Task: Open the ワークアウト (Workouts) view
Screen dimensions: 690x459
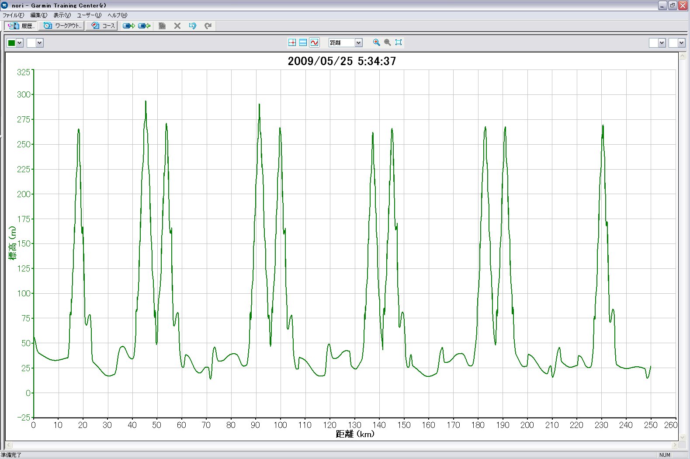Action: coord(62,26)
